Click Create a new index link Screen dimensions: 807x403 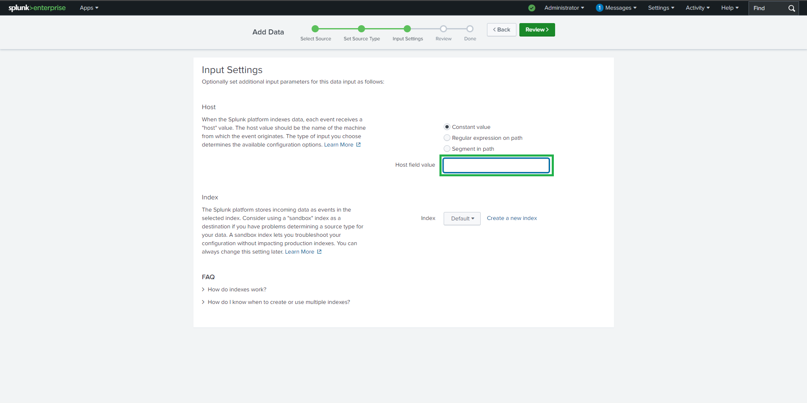click(x=512, y=218)
